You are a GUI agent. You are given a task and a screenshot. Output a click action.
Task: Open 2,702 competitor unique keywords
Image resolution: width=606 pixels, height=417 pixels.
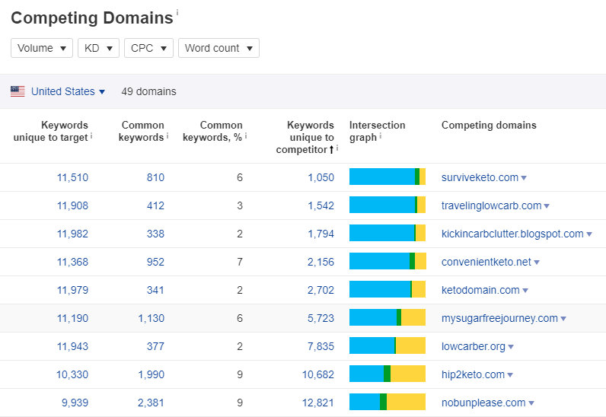[321, 290]
